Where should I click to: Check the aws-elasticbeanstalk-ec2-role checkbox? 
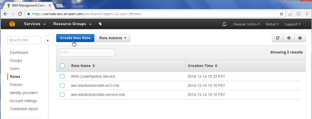(x=62, y=85)
